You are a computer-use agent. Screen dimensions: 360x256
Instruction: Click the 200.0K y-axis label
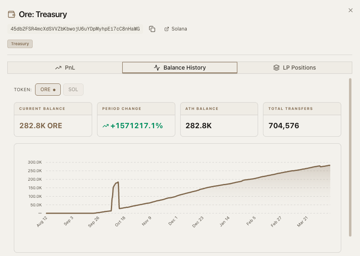click(35, 179)
